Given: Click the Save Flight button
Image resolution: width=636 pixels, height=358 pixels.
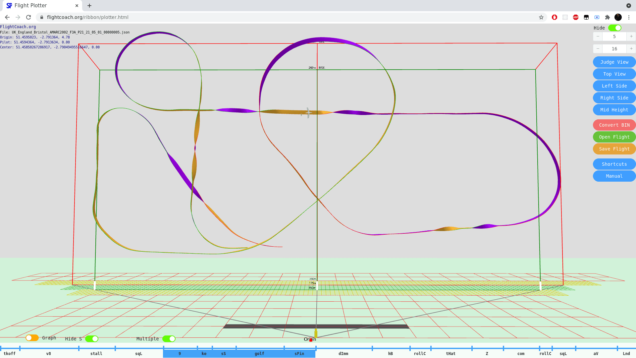Looking at the screenshot, I should point(614,149).
